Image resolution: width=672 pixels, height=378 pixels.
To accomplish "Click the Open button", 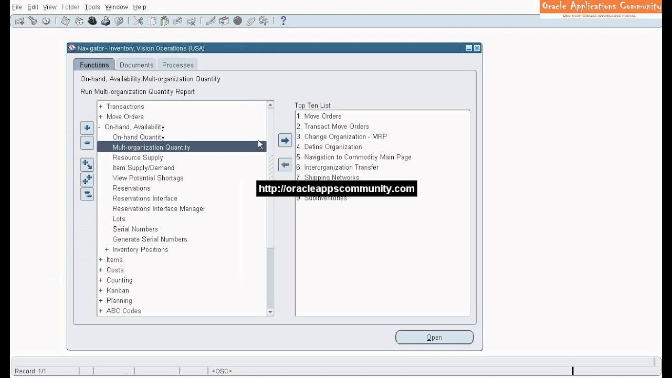I will 434,338.
